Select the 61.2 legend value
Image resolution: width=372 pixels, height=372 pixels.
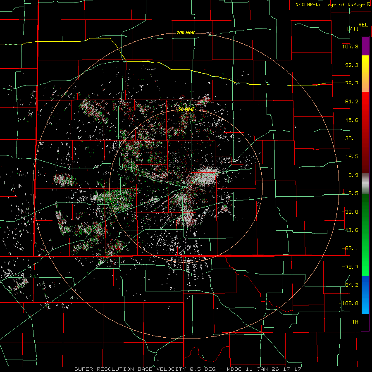[352, 102]
